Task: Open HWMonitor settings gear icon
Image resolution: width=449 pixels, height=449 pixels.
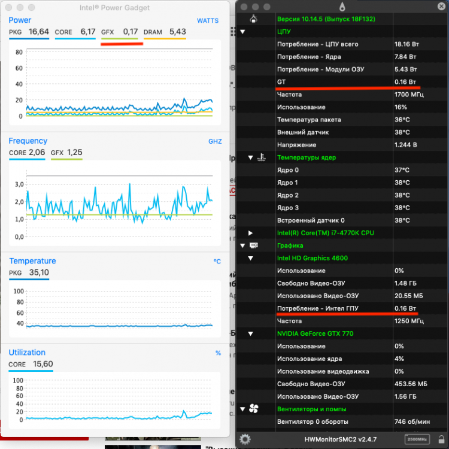Action: click(x=245, y=439)
